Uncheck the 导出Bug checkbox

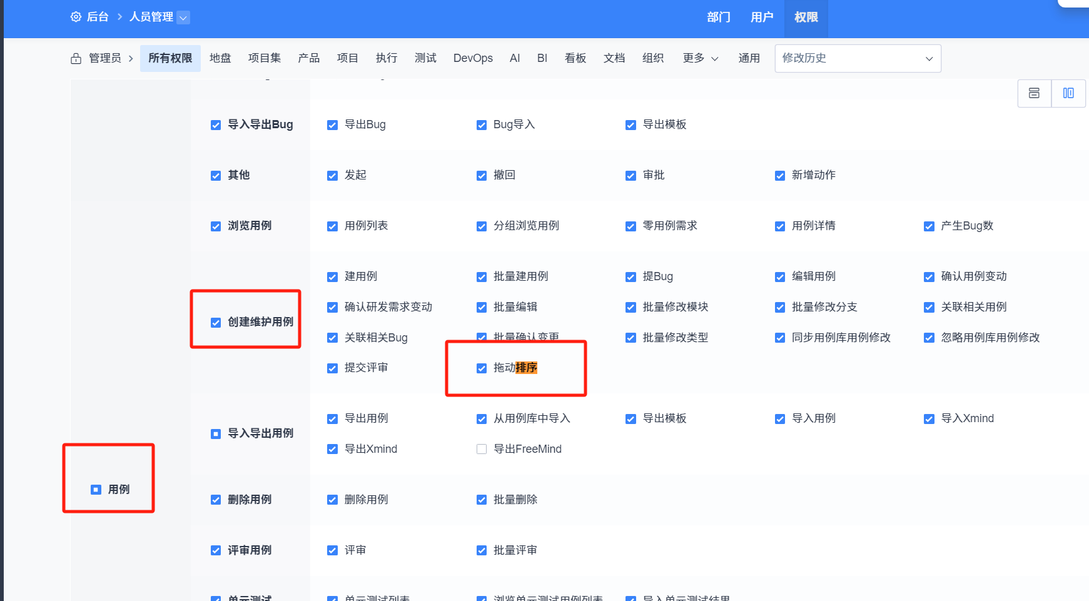click(x=333, y=125)
